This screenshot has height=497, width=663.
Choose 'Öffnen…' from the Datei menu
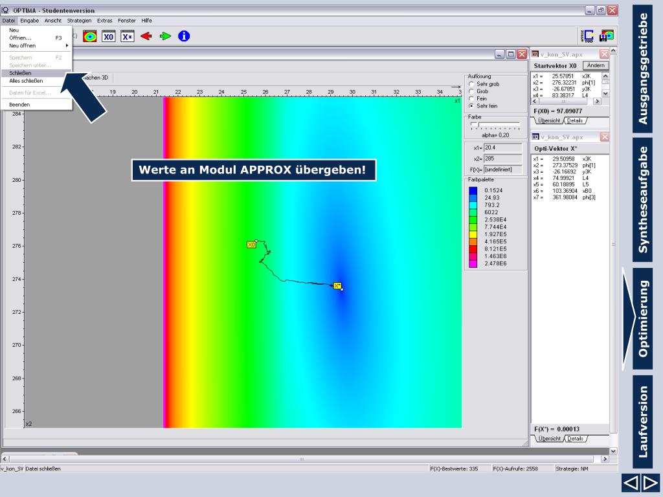tap(36, 38)
